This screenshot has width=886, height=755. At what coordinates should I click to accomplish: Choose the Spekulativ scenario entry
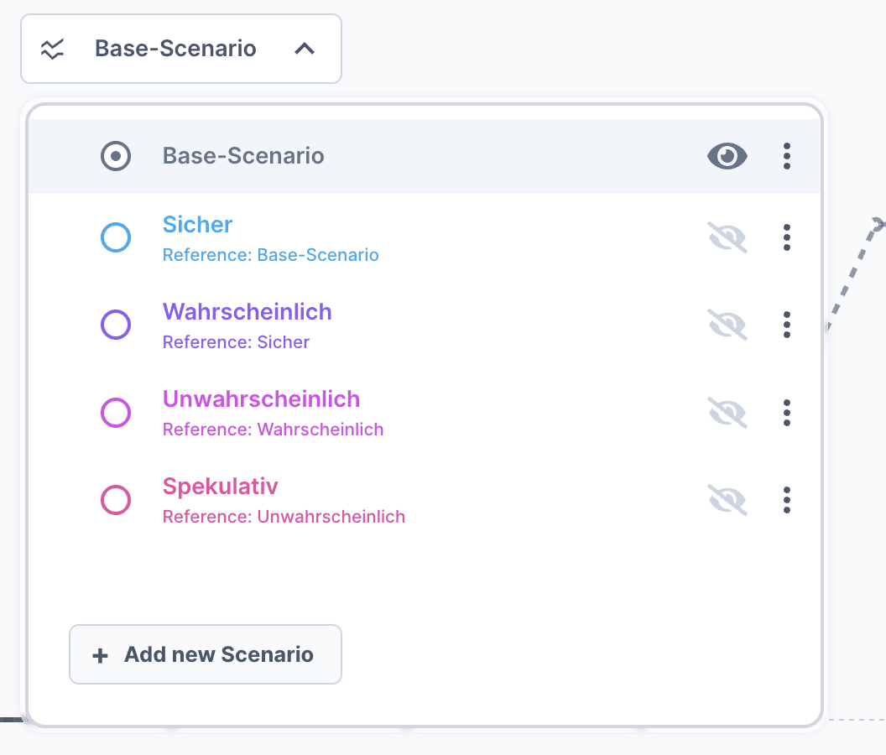(220, 487)
